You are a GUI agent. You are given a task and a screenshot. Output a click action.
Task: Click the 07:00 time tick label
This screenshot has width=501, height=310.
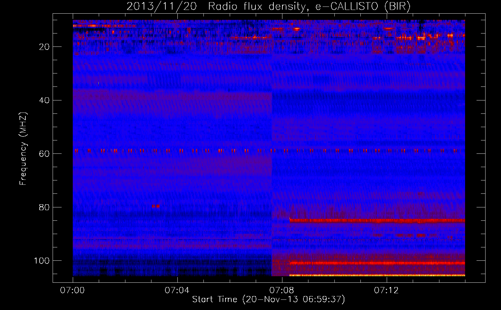pyautogui.click(x=72, y=290)
